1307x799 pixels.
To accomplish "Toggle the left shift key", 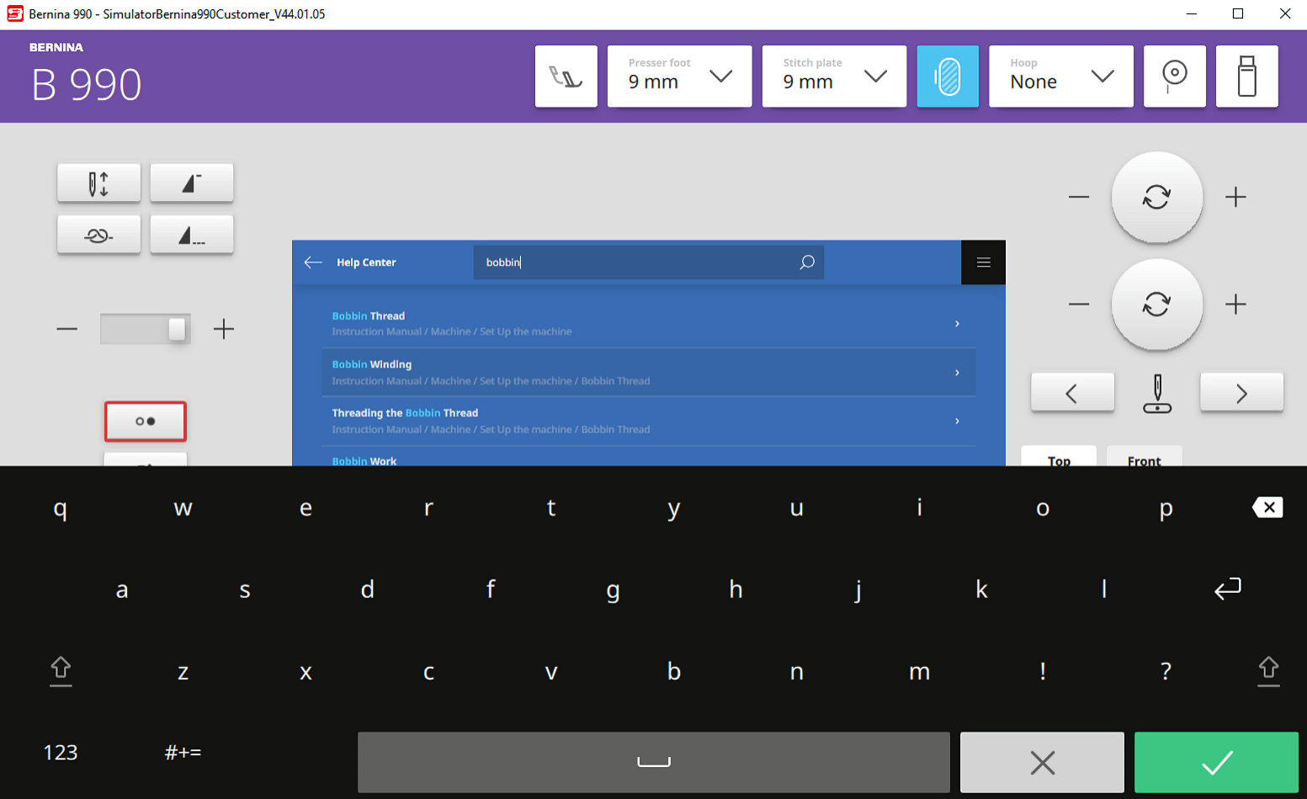I will [61, 671].
